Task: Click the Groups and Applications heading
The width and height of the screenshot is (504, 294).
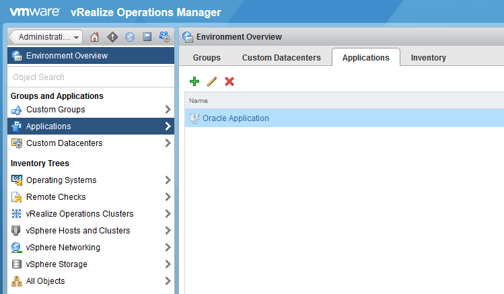Action: click(57, 96)
